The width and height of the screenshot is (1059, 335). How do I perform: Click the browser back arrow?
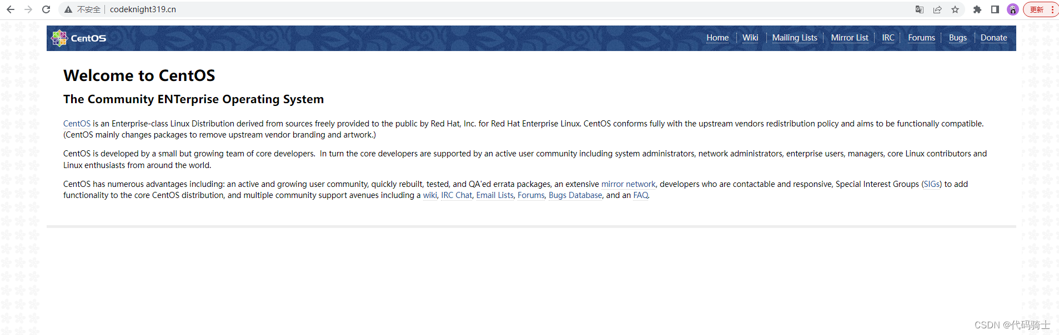click(x=11, y=9)
